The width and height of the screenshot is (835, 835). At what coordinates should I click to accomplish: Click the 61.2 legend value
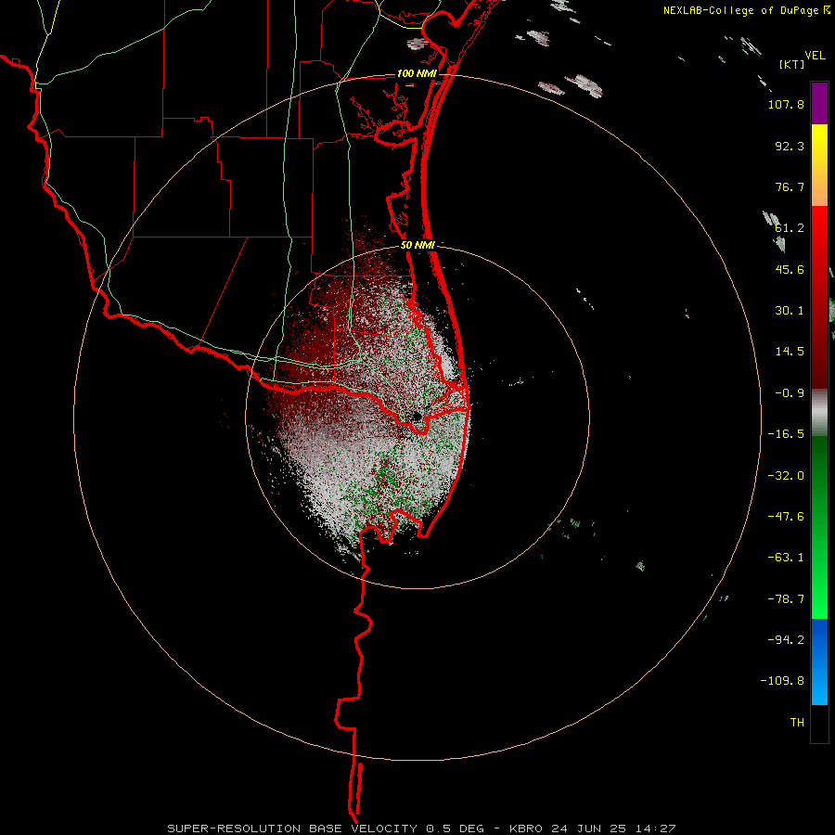[x=790, y=228]
